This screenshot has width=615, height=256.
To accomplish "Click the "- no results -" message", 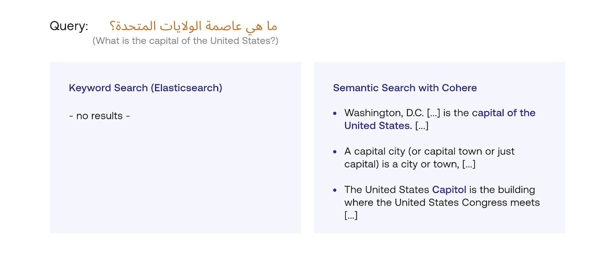I will coord(99,116).
